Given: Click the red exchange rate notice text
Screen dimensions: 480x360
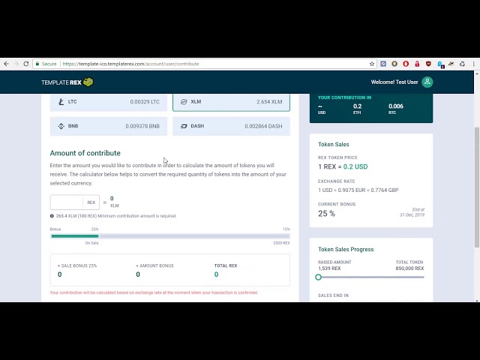Looking at the screenshot, I should click(154, 292).
